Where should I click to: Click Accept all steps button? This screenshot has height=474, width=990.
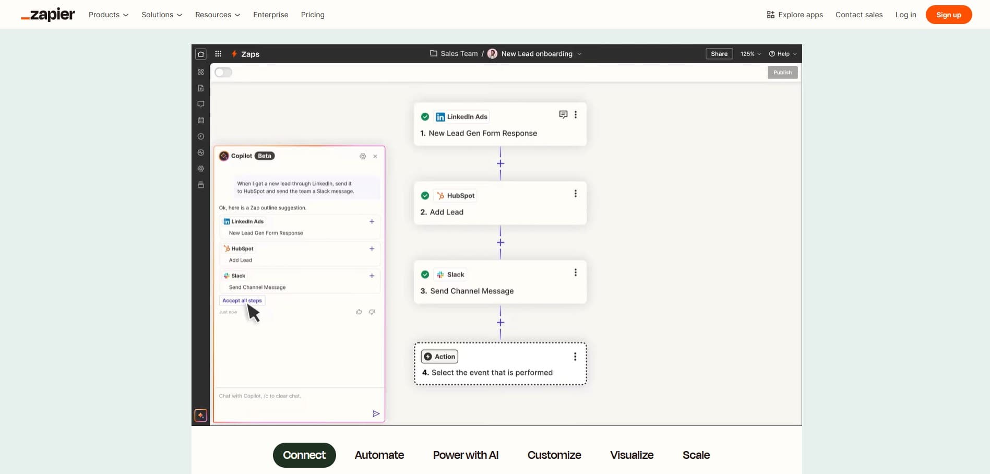click(242, 300)
